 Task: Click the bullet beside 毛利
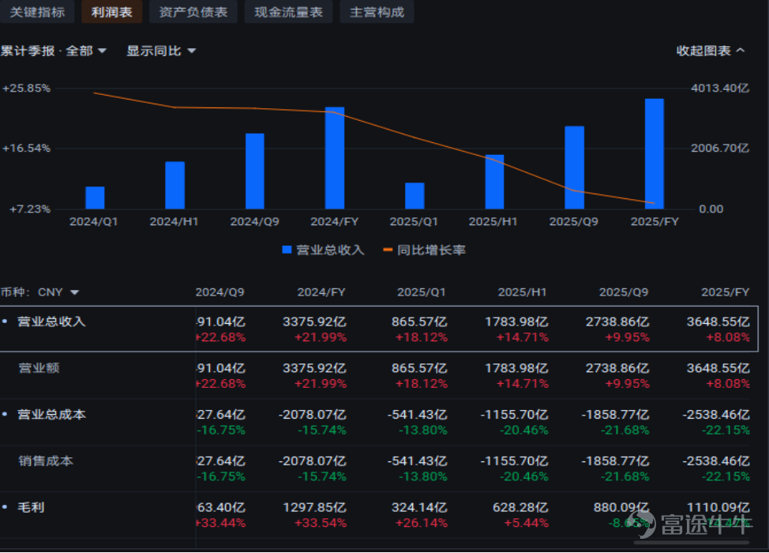[x=5, y=507]
